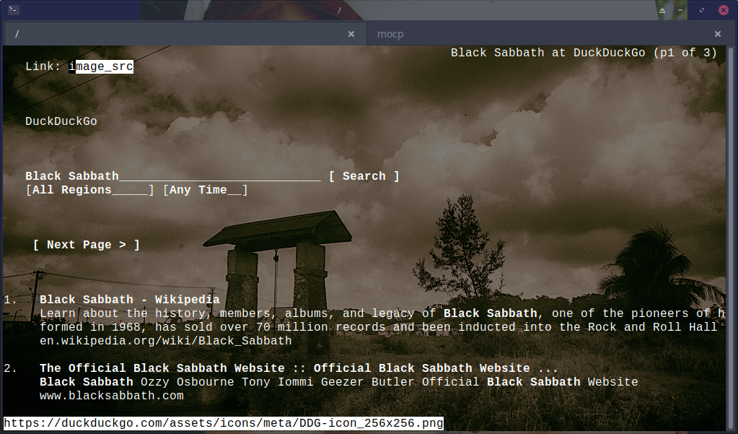
Task: Click the Black Sabbath search input field
Action: click(172, 176)
